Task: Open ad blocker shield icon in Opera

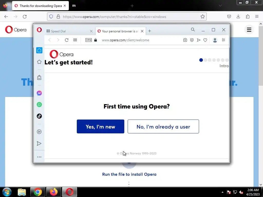Action: (x=192, y=40)
